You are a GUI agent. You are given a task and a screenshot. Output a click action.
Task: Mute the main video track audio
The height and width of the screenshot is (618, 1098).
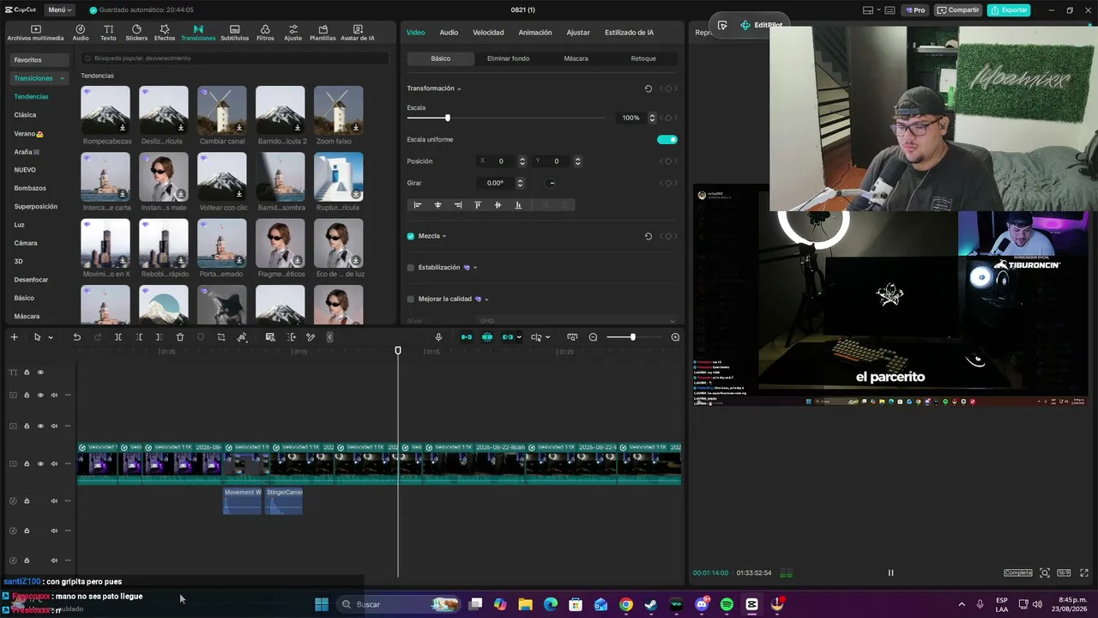[x=54, y=463]
